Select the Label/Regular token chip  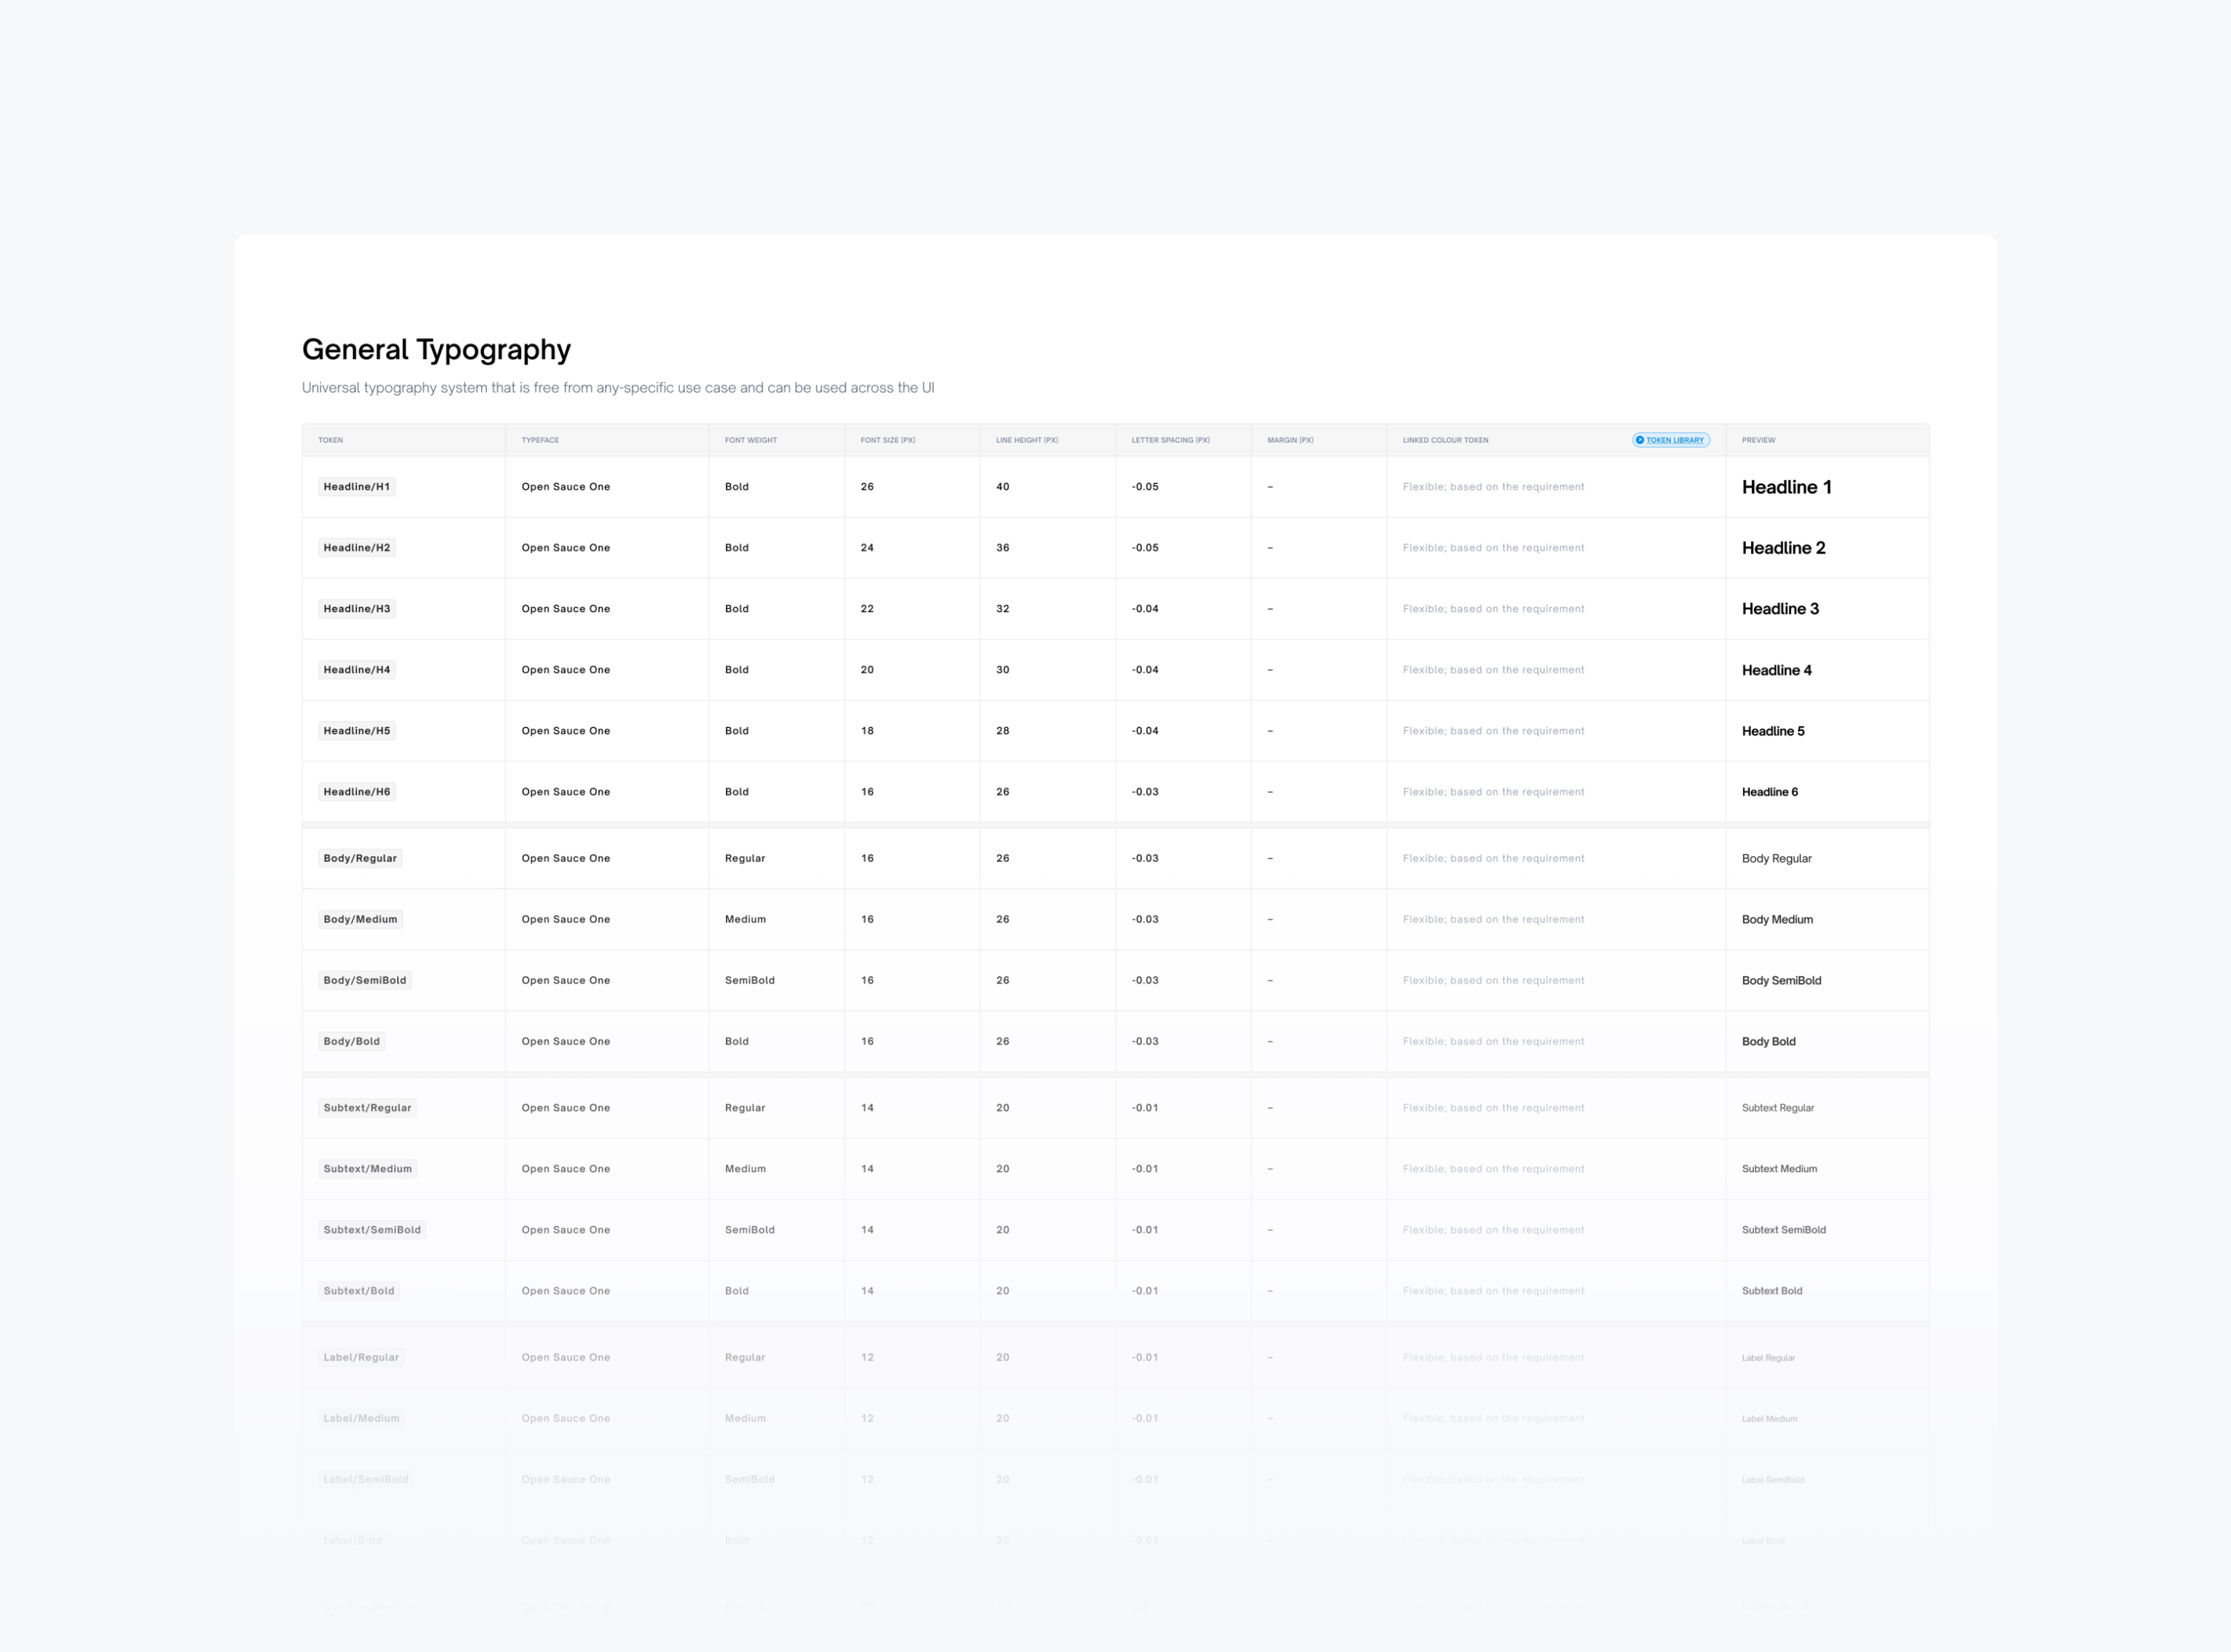361,1357
